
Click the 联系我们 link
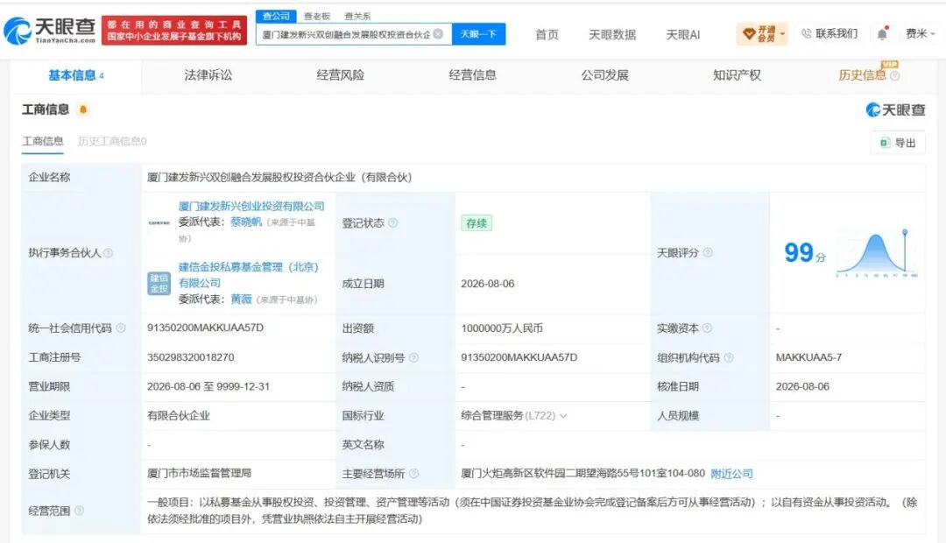point(837,34)
